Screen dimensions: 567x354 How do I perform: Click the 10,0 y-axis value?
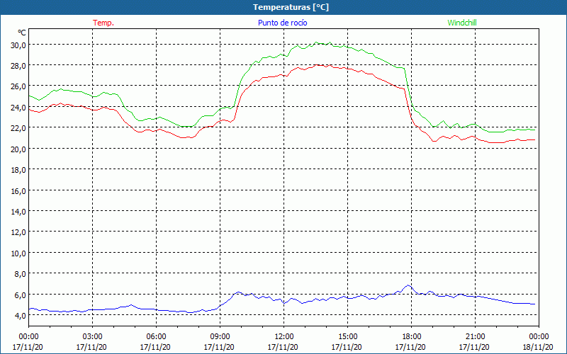point(19,253)
